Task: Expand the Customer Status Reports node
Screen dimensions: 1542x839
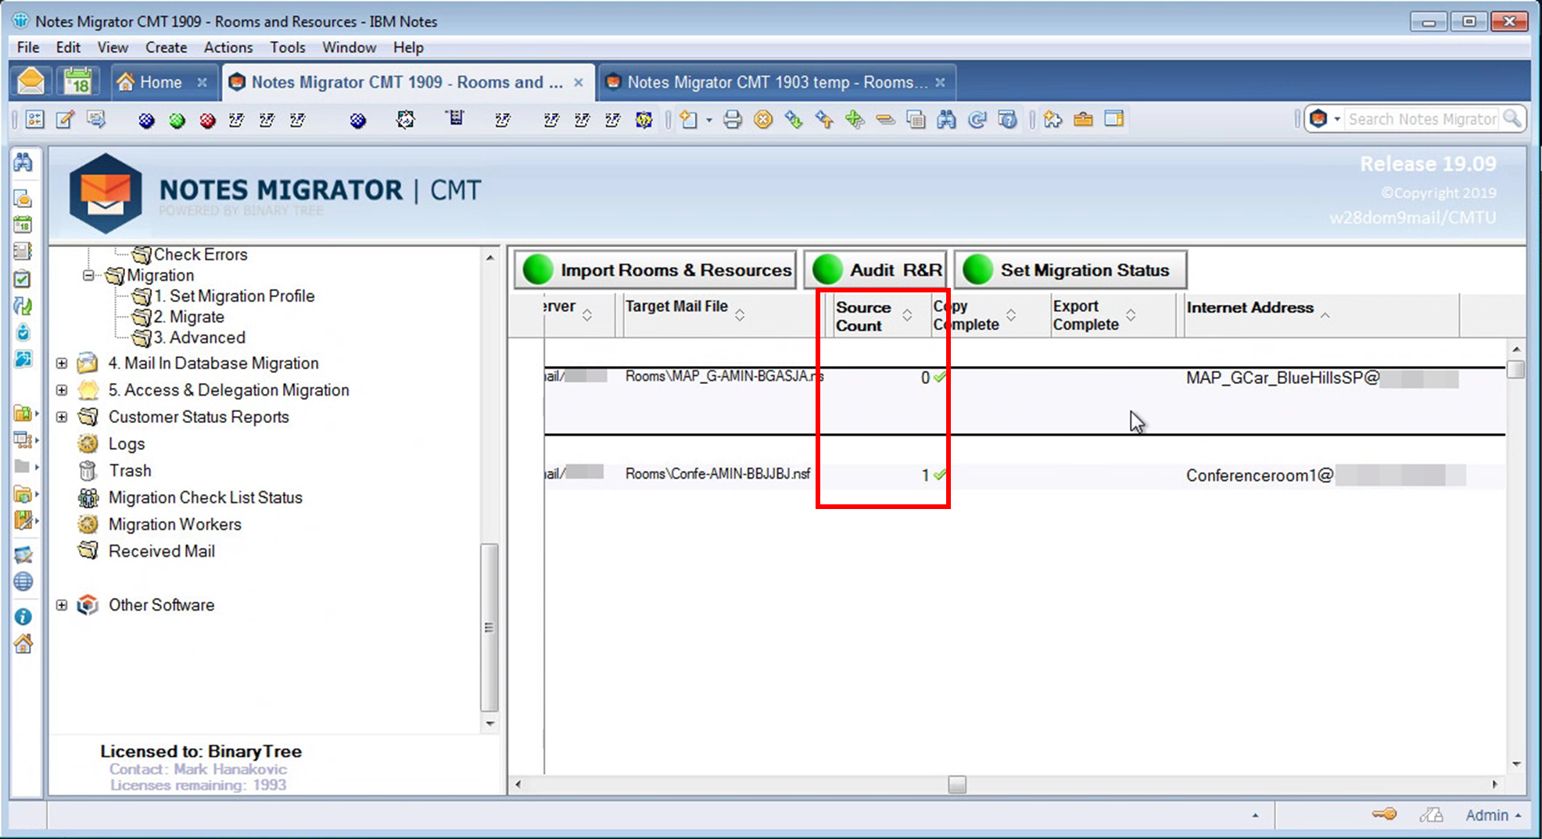Action: (x=62, y=417)
